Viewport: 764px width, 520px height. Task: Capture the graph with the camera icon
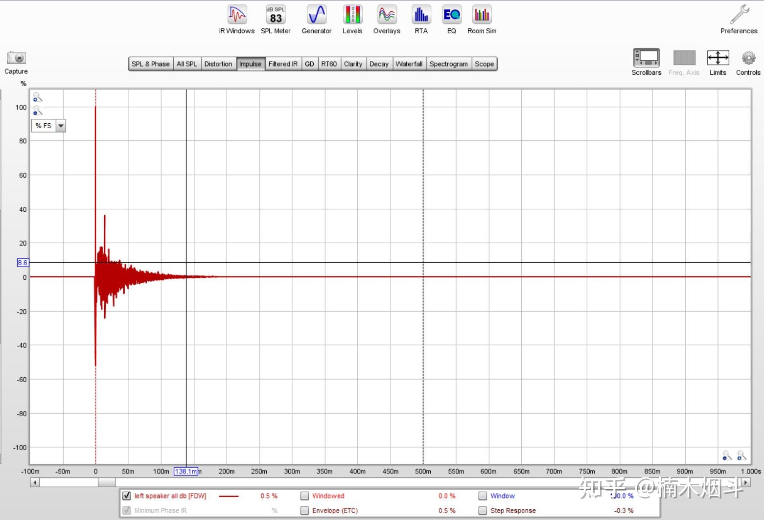coord(16,63)
